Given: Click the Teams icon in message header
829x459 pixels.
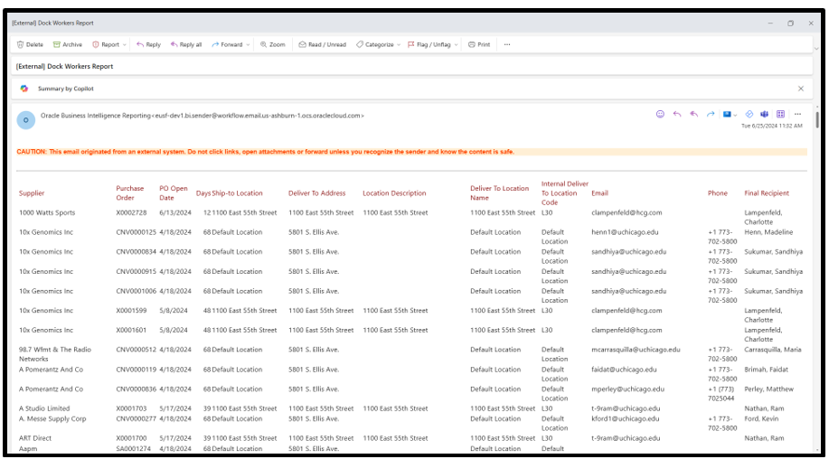Looking at the screenshot, I should tap(765, 114).
